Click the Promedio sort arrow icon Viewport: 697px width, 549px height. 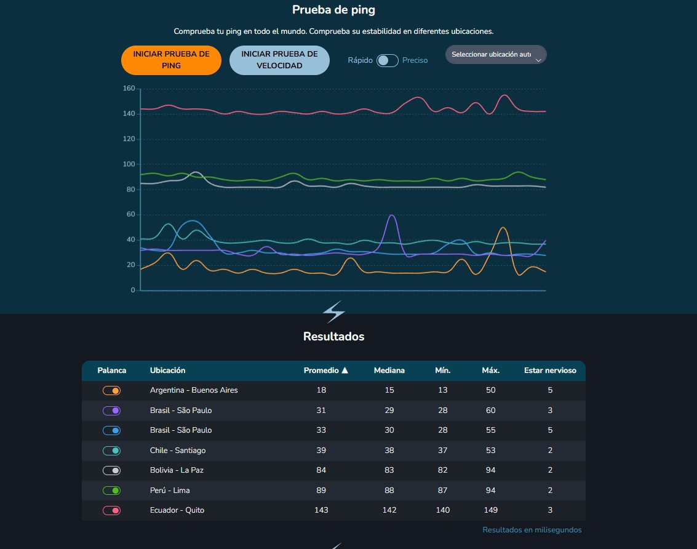pyautogui.click(x=345, y=370)
